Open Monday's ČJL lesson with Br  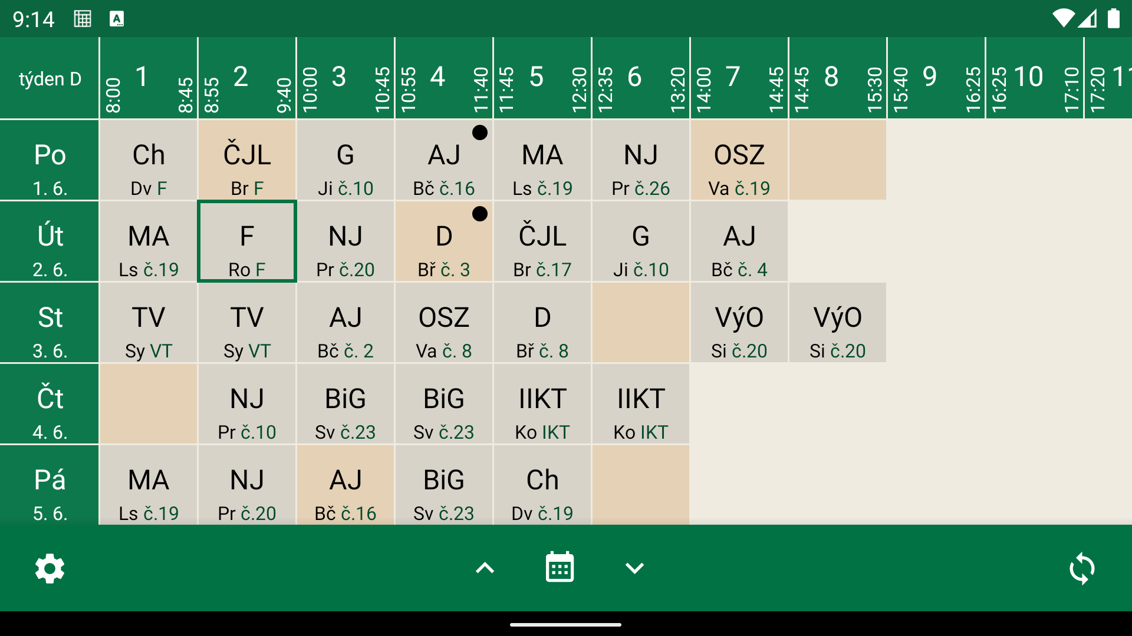coord(247,161)
